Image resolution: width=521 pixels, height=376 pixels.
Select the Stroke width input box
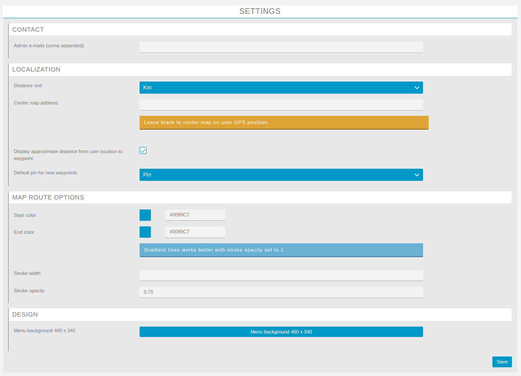pyautogui.click(x=281, y=275)
